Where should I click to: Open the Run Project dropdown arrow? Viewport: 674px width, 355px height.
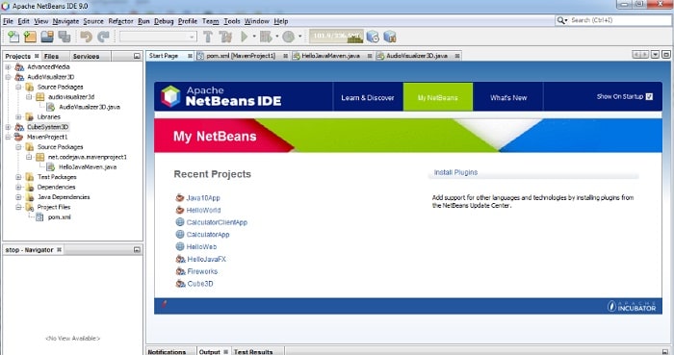254,37
